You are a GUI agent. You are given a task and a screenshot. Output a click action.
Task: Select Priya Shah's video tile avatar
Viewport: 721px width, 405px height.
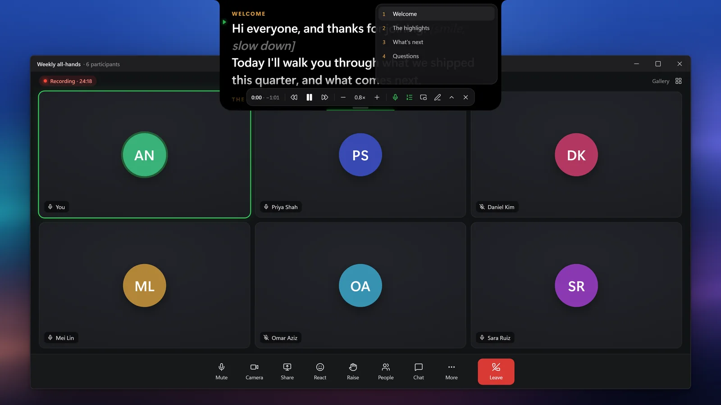[x=360, y=155]
